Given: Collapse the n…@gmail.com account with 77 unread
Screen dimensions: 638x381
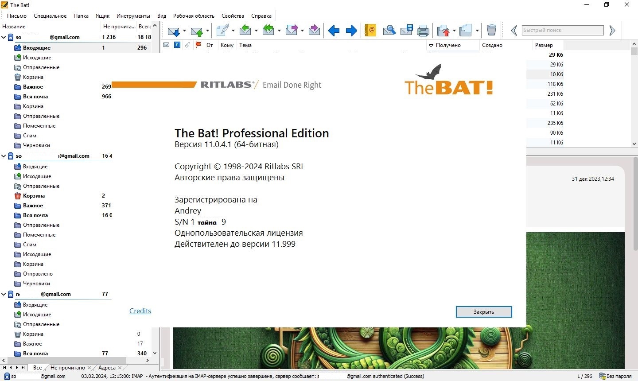Looking at the screenshot, I should [4, 294].
